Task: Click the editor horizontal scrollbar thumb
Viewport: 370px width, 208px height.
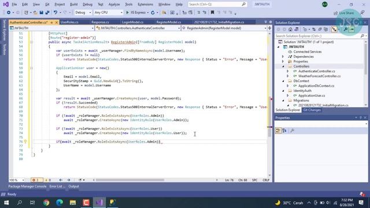Action: pos(129,180)
